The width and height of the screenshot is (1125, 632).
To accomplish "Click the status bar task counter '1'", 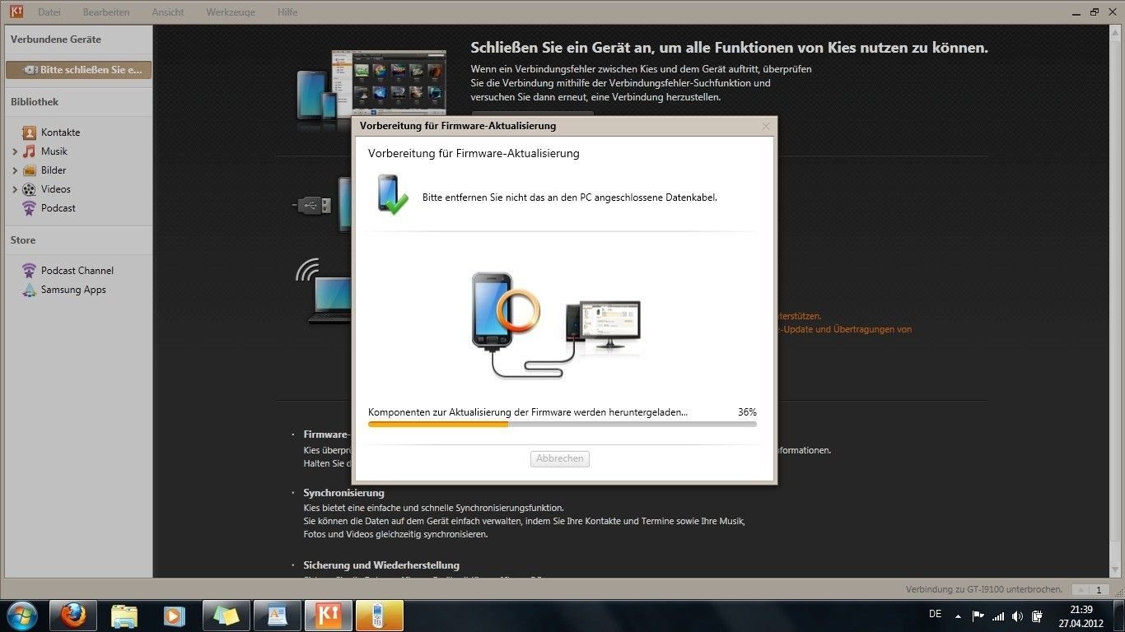I will click(1098, 590).
